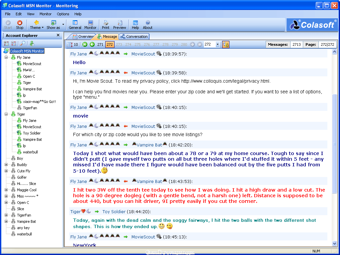The height and width of the screenshot is (255, 340).
Task: Open the Edit menu
Action: click(x=19, y=14)
